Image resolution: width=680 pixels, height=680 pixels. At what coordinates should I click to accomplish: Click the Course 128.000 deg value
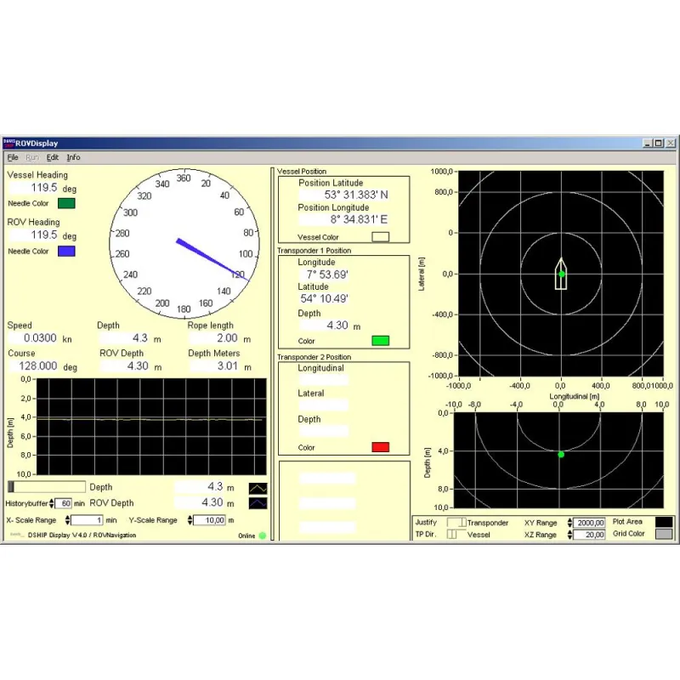[x=33, y=366]
